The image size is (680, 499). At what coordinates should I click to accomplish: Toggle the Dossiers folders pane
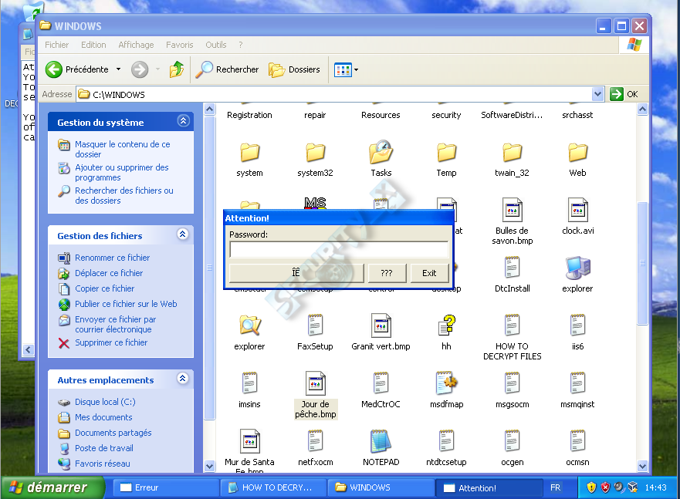pos(295,69)
